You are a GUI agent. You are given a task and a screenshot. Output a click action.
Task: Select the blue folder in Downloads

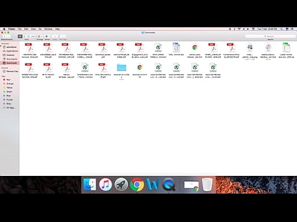click(x=122, y=67)
